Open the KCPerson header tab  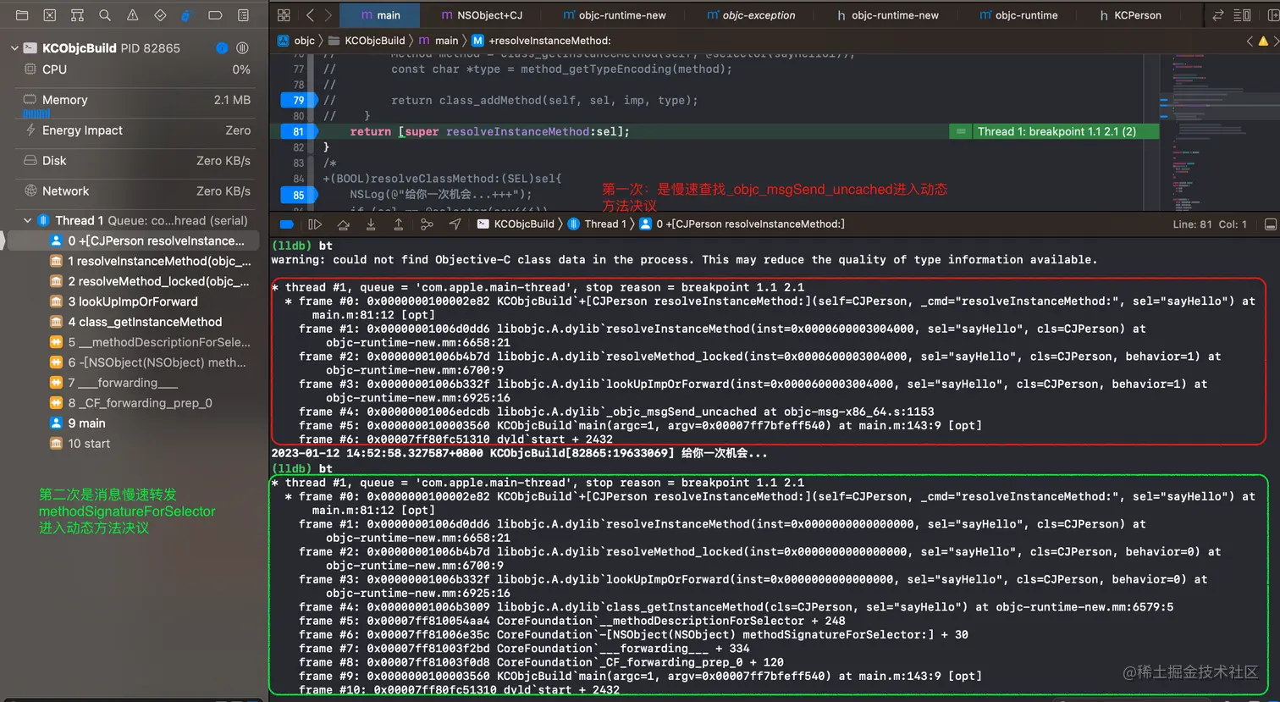click(1130, 15)
